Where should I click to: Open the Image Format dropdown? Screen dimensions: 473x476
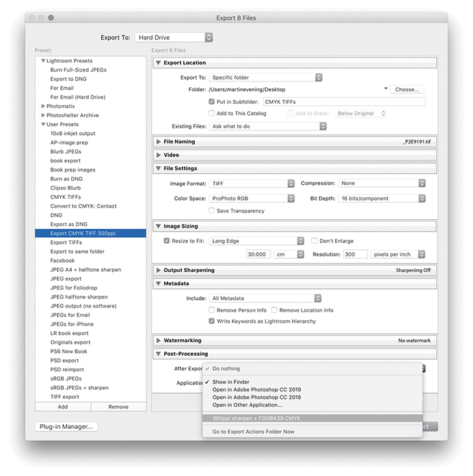[252, 184]
